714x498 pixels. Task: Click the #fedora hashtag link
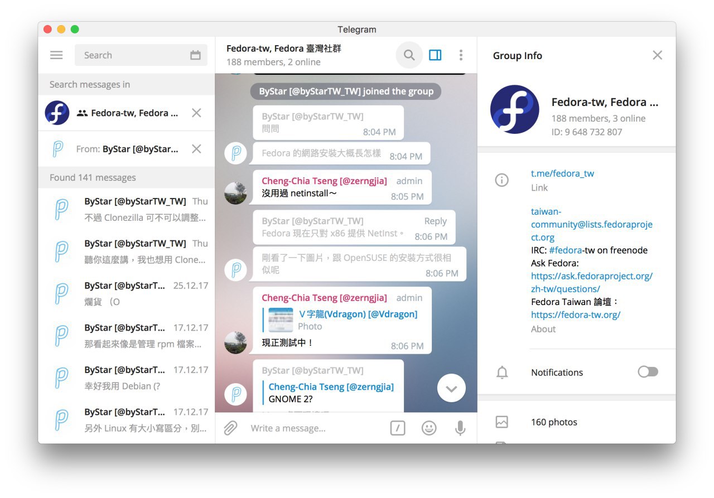(x=566, y=250)
